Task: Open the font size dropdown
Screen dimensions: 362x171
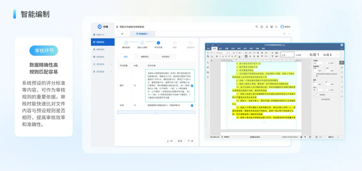Action: [x=230, y=53]
